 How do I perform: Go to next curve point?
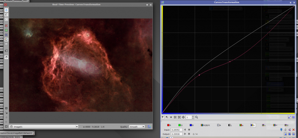coord(185,134)
